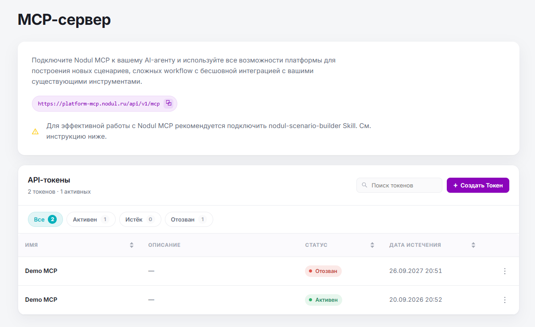Focus the Поиск токенов search field
Image resolution: width=535 pixels, height=327 pixels.
(399, 185)
